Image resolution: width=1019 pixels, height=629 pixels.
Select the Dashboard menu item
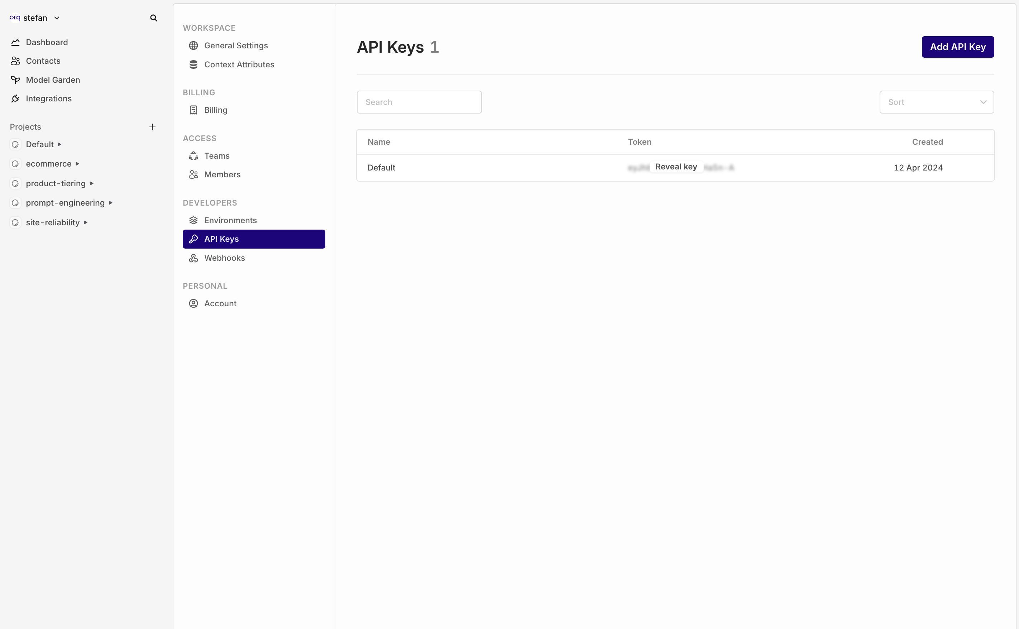click(x=46, y=42)
